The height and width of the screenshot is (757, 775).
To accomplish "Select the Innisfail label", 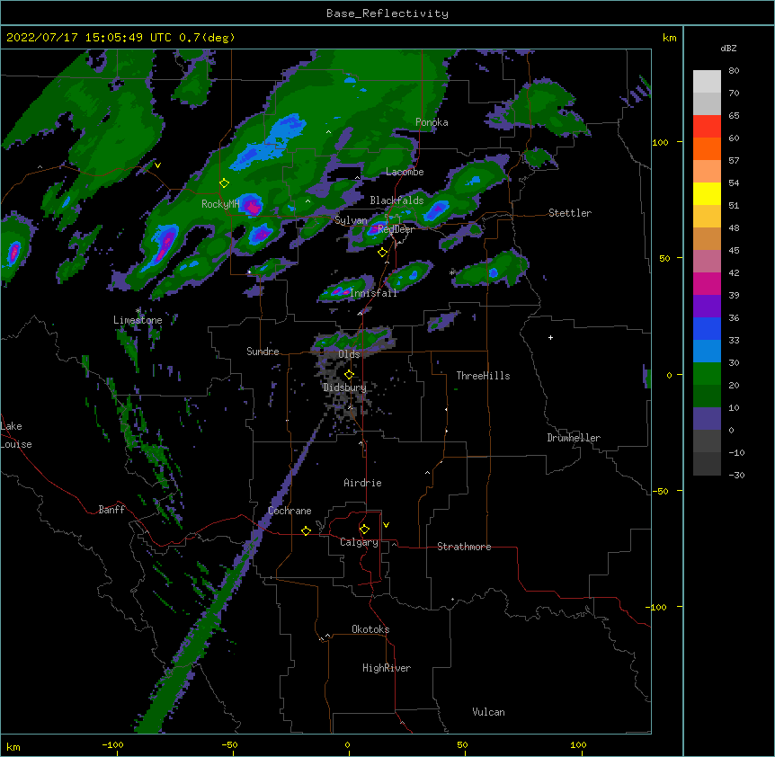I will (x=374, y=293).
